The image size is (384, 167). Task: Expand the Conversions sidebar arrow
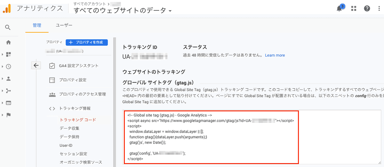[3, 115]
